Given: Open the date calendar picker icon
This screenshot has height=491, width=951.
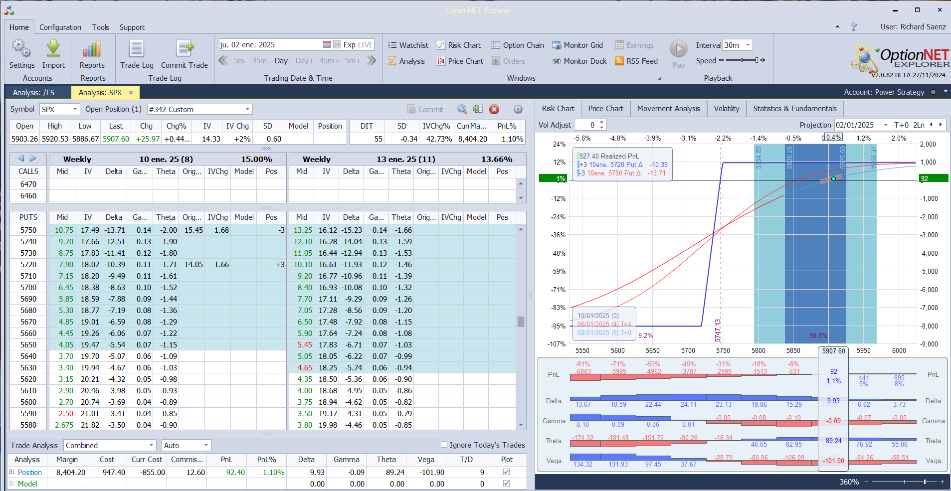Looking at the screenshot, I should click(327, 45).
